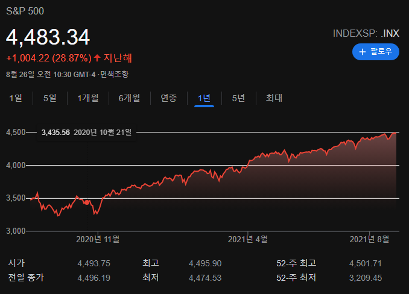Click the 2020년 11월 x-axis label
Screen dimensions: 409x294
click(x=98, y=239)
